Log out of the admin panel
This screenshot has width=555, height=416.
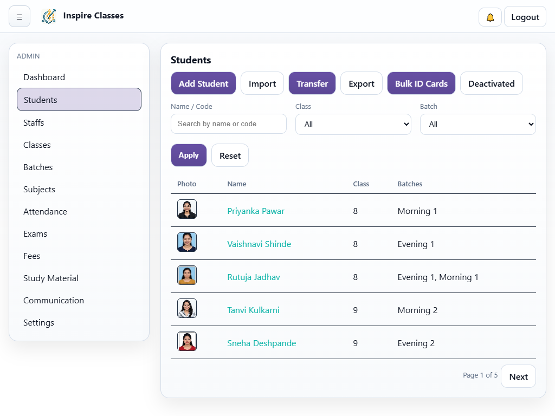tap(525, 16)
